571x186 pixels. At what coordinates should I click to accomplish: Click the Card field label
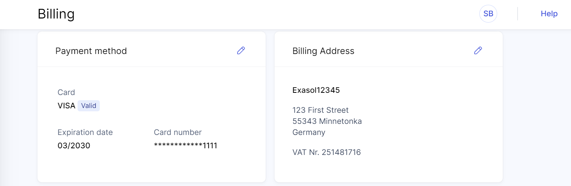66,92
